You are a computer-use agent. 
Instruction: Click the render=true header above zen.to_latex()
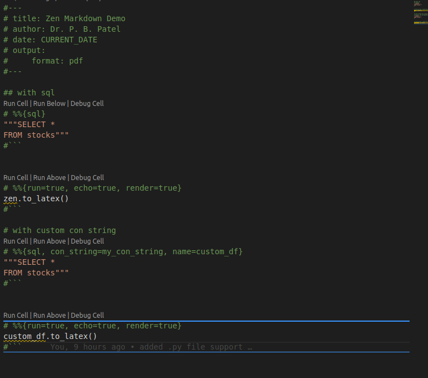[93, 188]
